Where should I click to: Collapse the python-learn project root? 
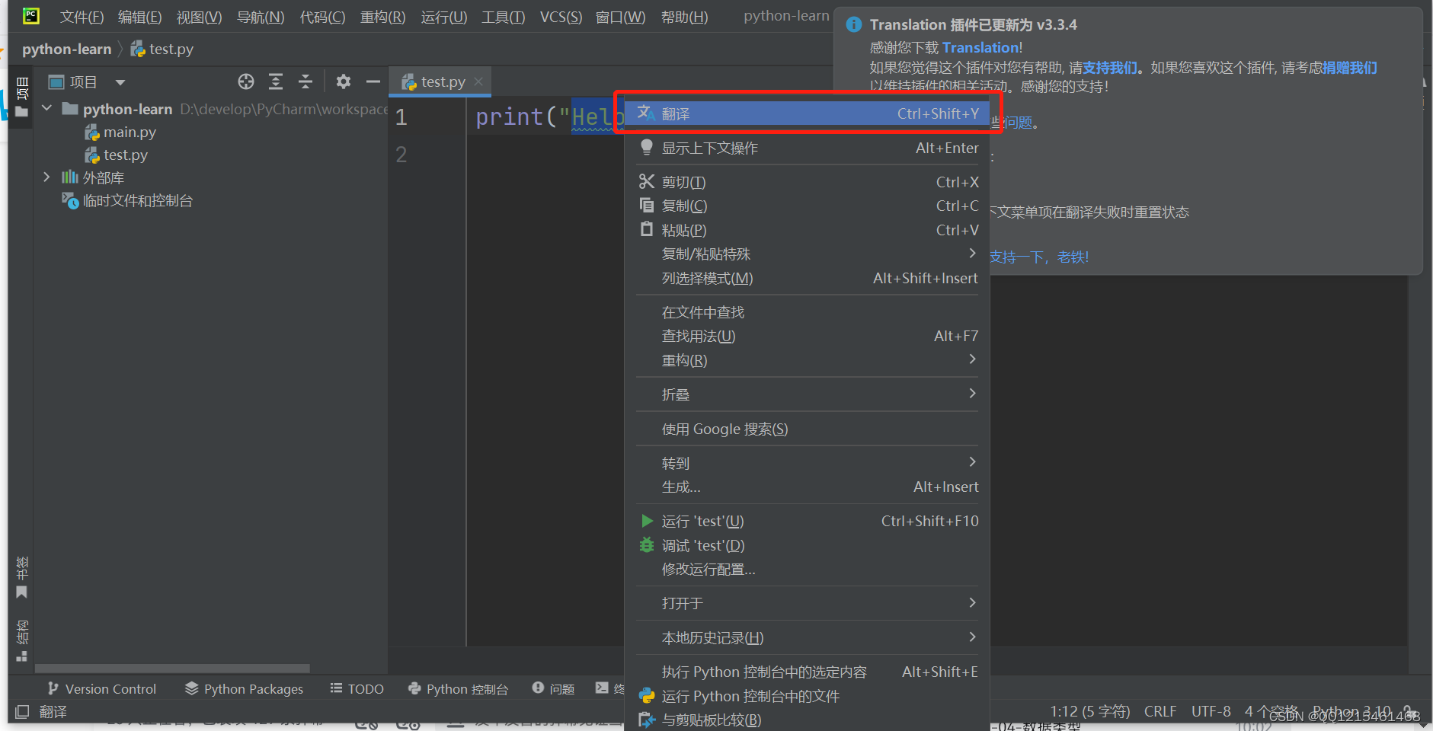click(46, 108)
